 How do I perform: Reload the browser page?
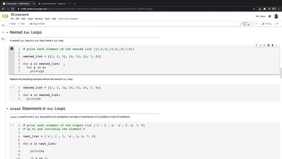(x=13, y=9)
